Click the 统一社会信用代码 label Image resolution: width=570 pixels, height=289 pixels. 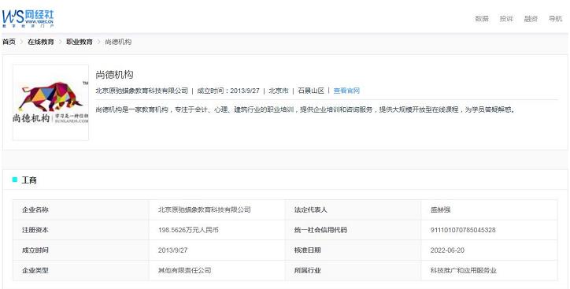[x=320, y=230]
